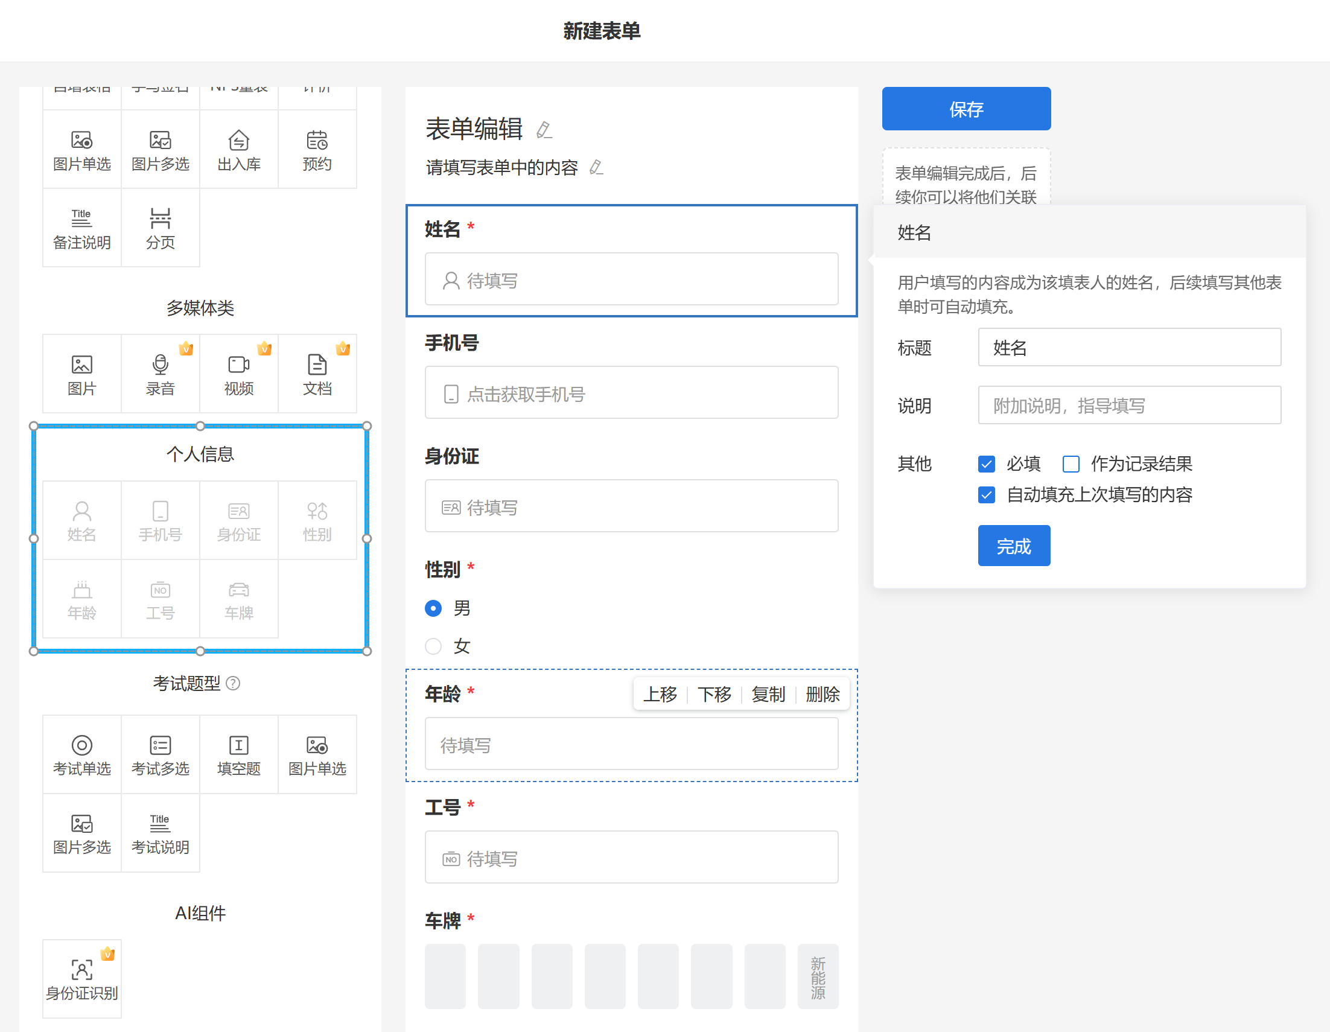This screenshot has height=1032, width=1330.
Task: Insert the 预约 booking component
Action: point(317,150)
